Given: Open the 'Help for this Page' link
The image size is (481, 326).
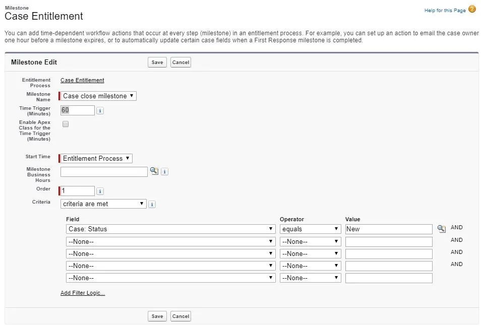Looking at the screenshot, I should coord(445,11).
